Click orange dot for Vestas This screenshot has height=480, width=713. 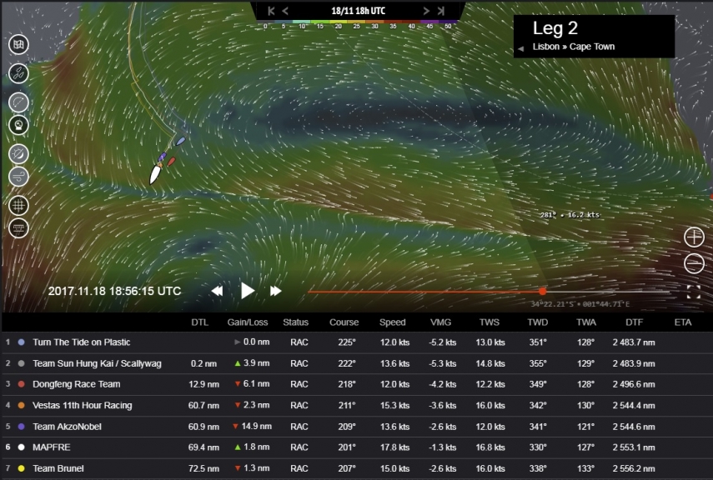[x=21, y=406]
